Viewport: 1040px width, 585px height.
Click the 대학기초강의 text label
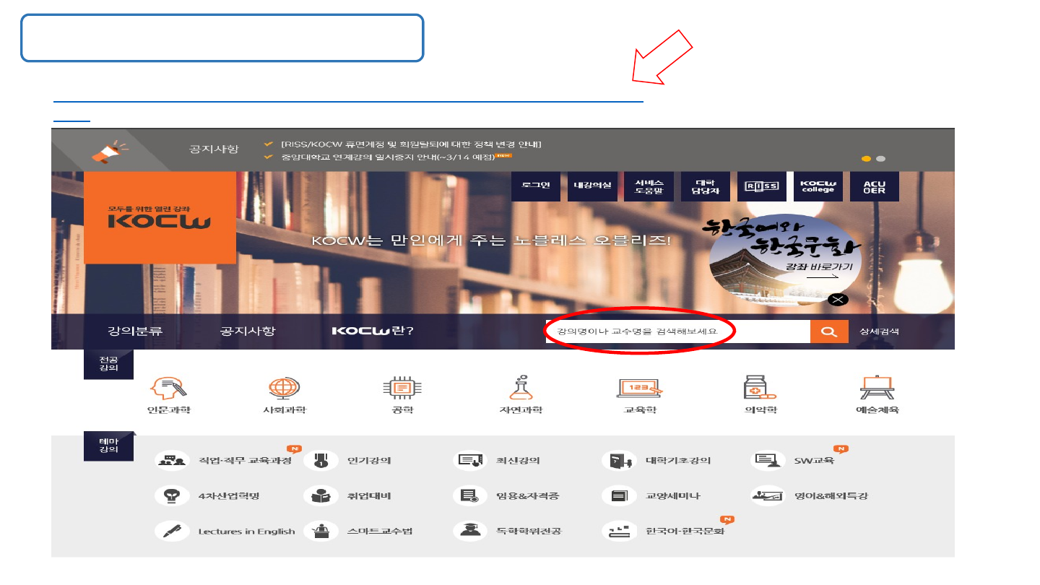tap(678, 461)
